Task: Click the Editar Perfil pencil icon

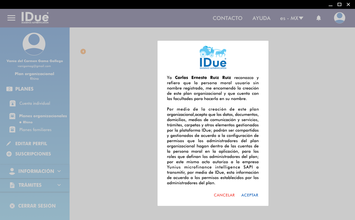Action: click(x=9, y=144)
